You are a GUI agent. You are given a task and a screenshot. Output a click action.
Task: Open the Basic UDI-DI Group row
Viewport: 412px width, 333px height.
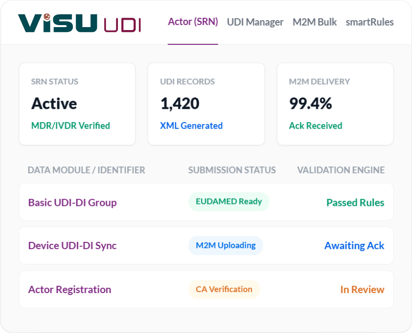click(206, 202)
